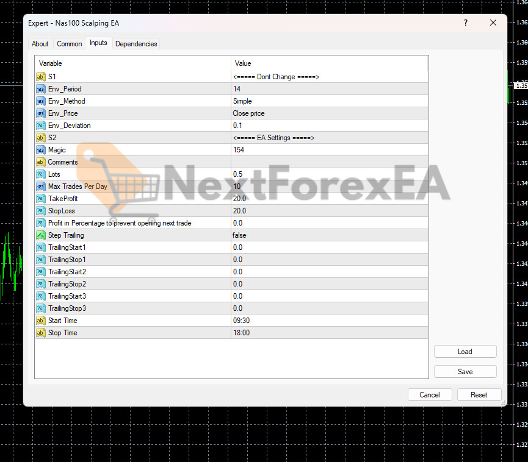Open the Common tab
Viewport: 528px width, 462px height.
tap(70, 44)
